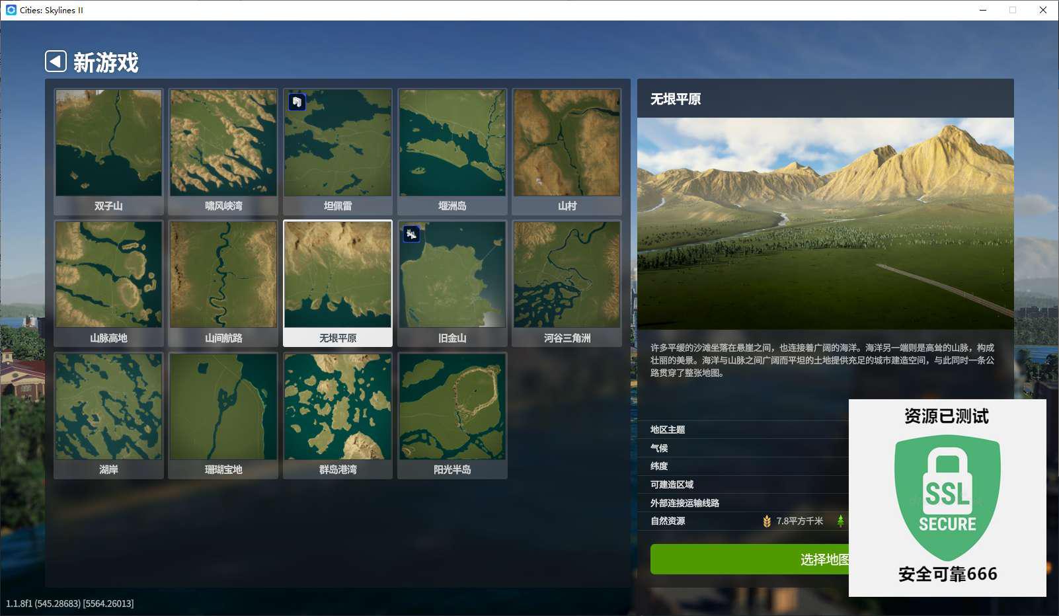Choose the 山脉高地 map
Screen dimensions: 1059x616
(x=108, y=284)
